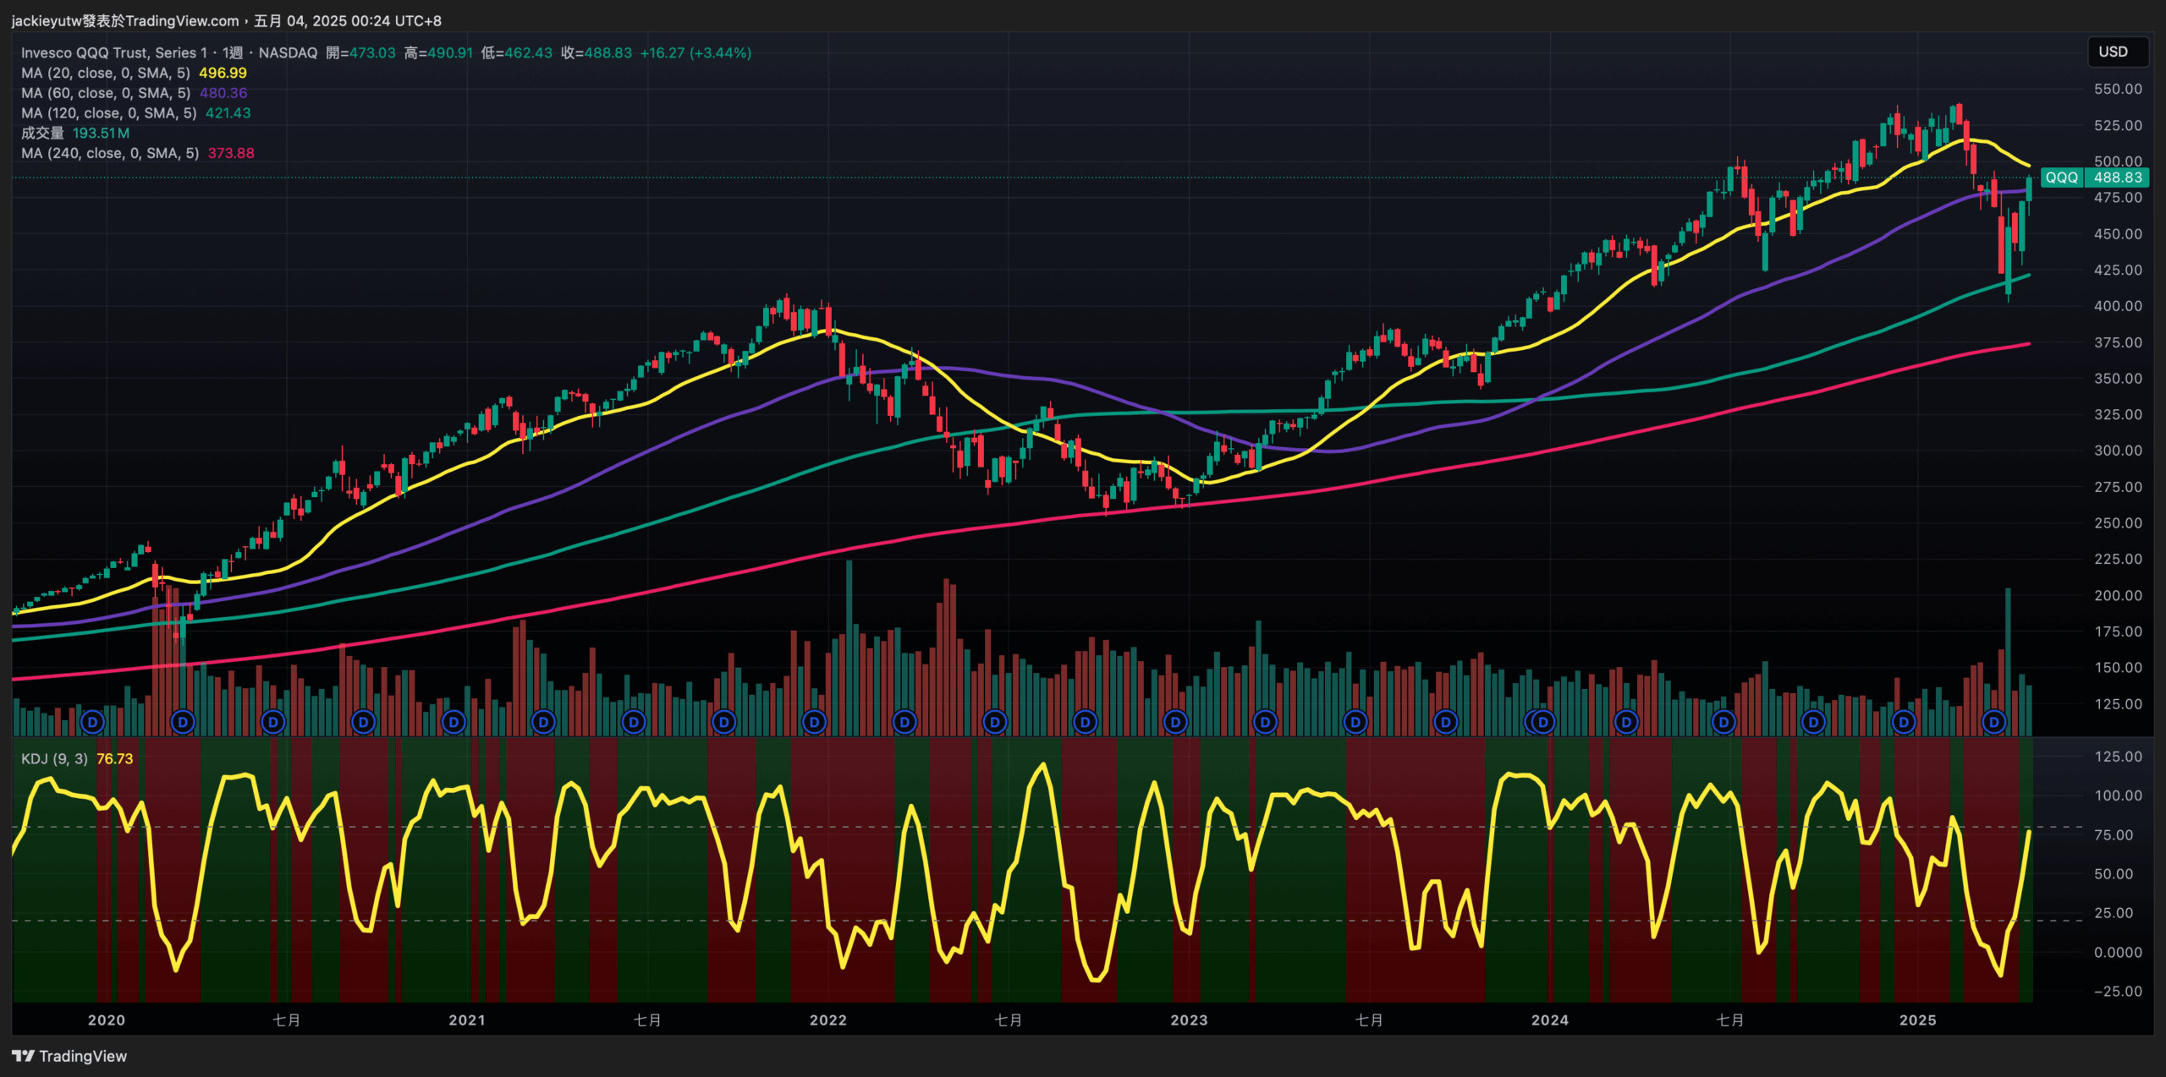Click the 488.83 current price label
2166x1077 pixels.
2117,178
